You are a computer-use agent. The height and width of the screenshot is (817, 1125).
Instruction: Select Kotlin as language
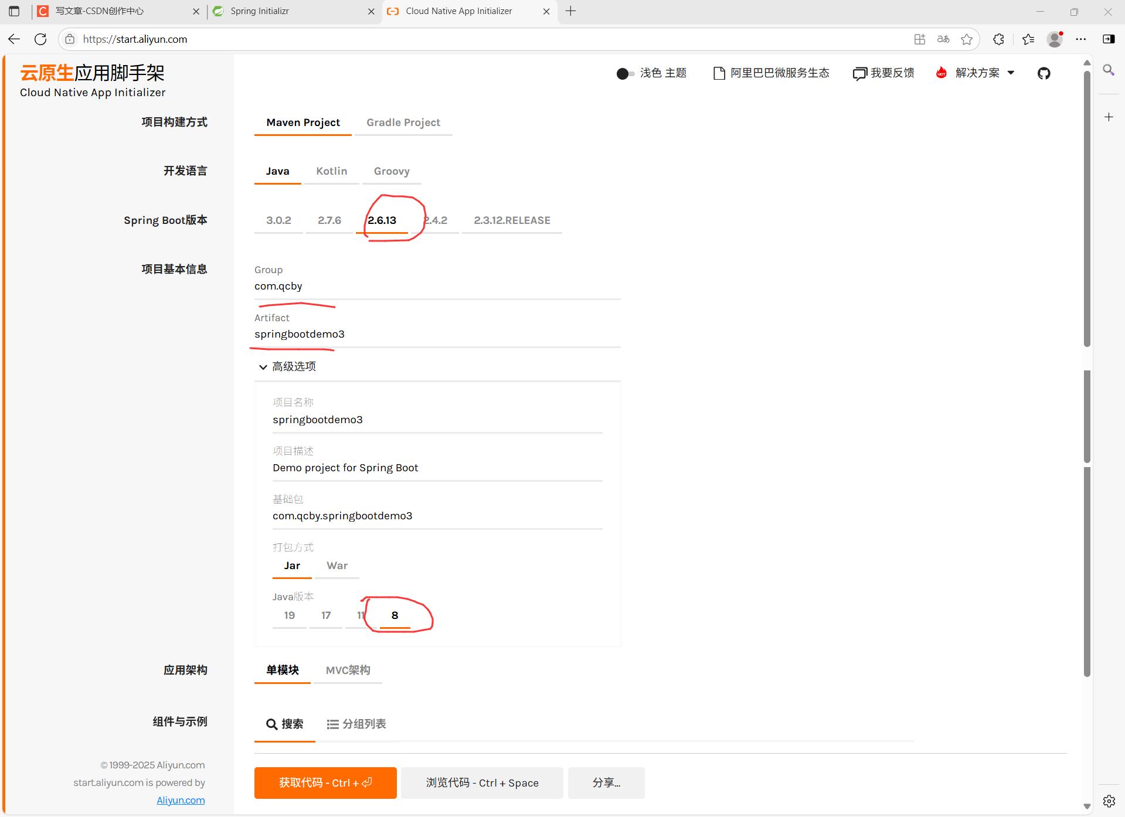pos(332,171)
